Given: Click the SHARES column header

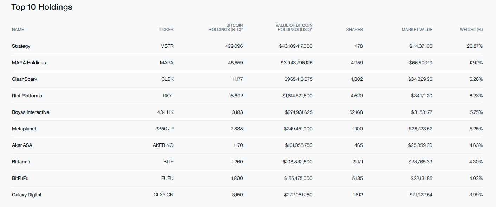Looking at the screenshot, I should [354, 30].
